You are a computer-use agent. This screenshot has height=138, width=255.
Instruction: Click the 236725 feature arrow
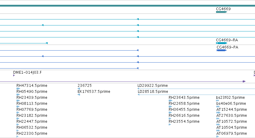click(79, 89)
